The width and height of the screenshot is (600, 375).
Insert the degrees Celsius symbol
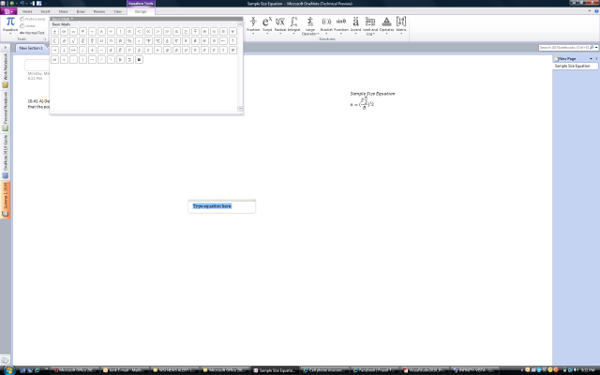tap(157, 40)
